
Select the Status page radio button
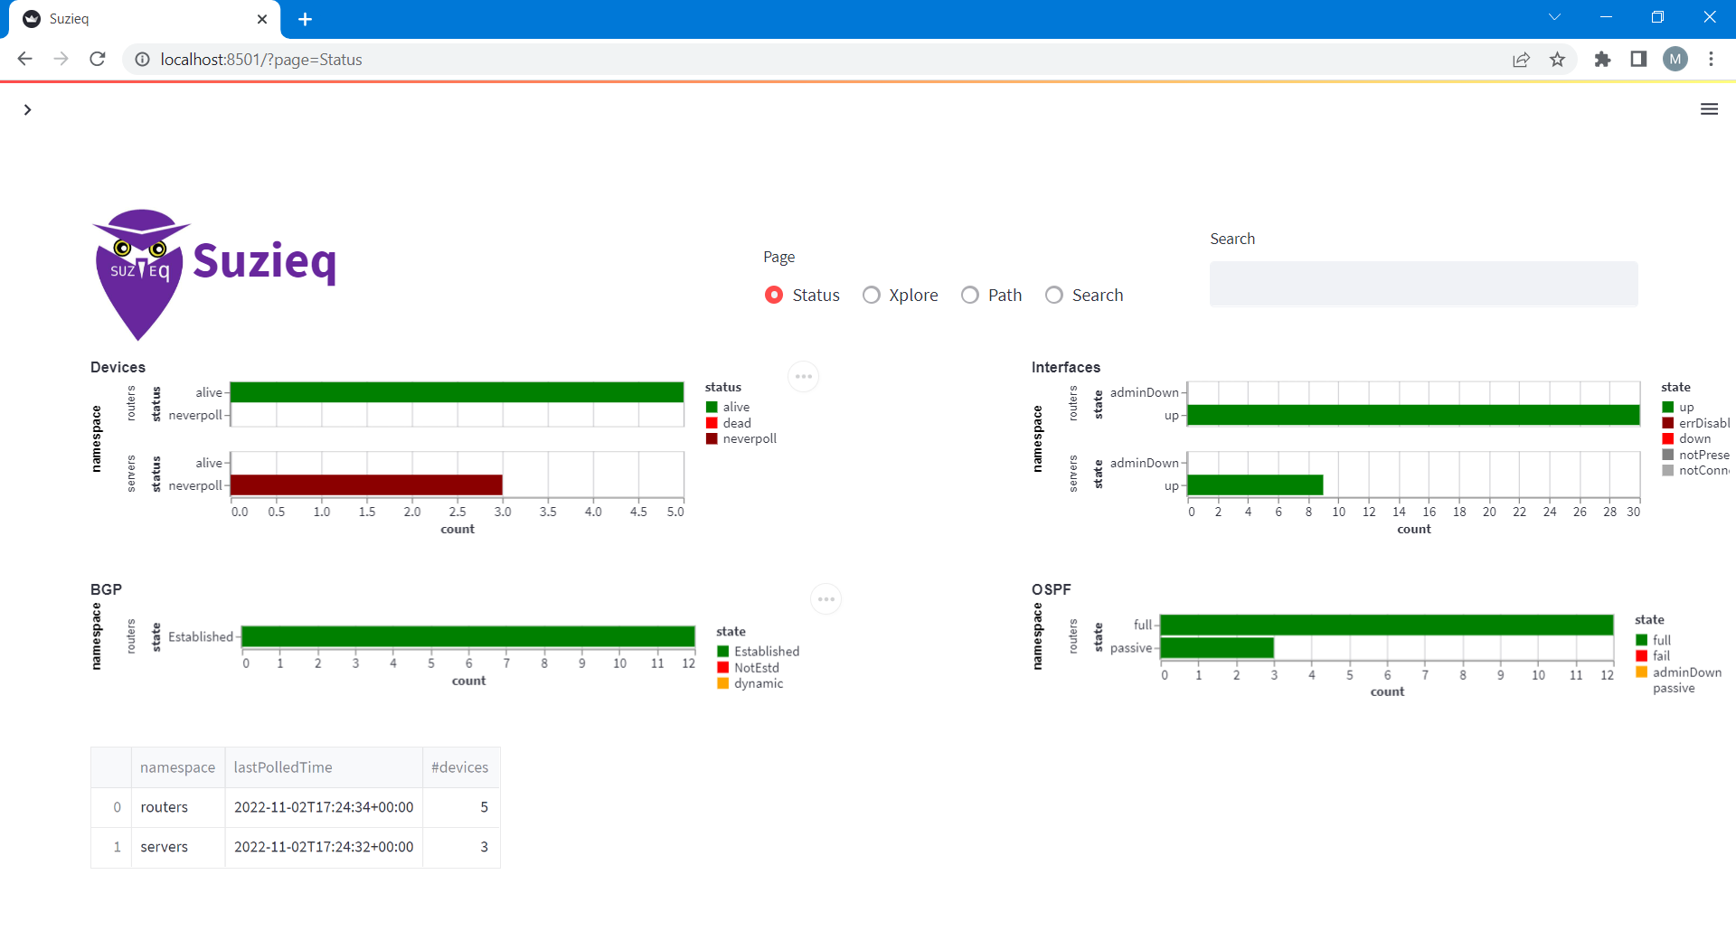[x=774, y=295]
